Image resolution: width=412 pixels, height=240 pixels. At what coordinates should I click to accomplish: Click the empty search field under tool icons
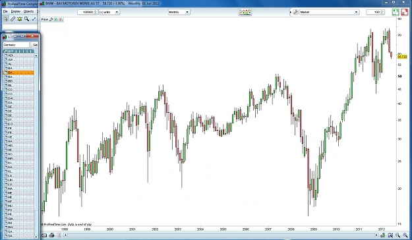click(x=20, y=26)
